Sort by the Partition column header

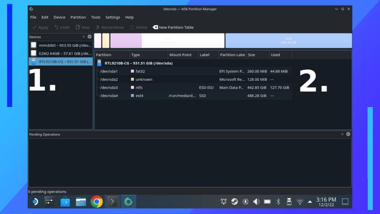(112, 55)
